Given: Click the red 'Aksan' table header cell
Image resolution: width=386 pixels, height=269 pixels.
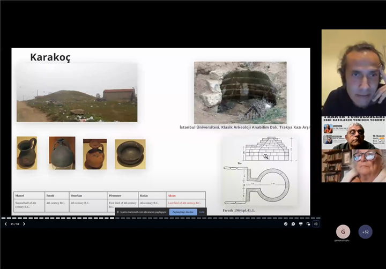Looking at the screenshot, I should (186, 196).
